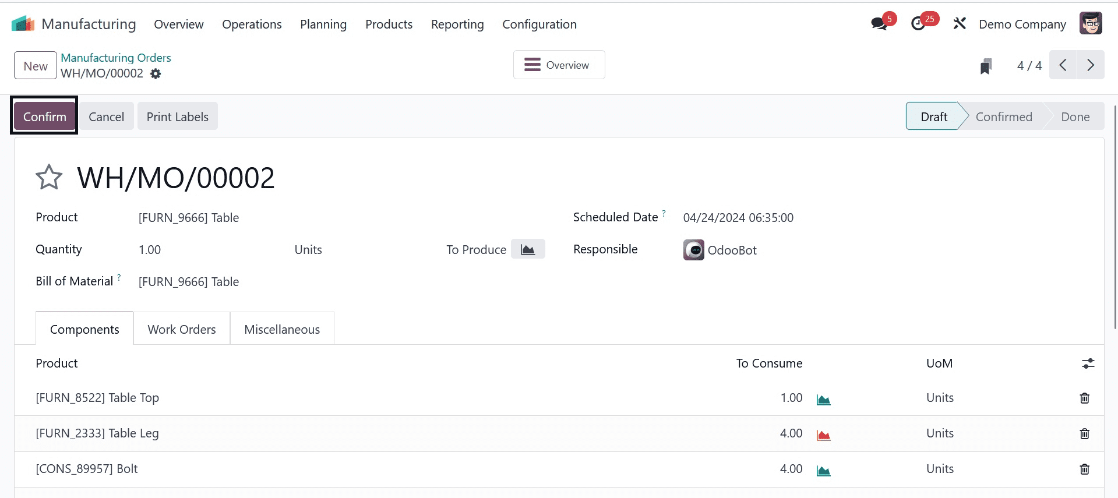
Task: Open the Planning menu
Action: click(x=323, y=24)
